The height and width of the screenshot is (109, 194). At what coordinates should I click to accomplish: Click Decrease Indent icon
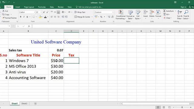(x=63, y=17)
